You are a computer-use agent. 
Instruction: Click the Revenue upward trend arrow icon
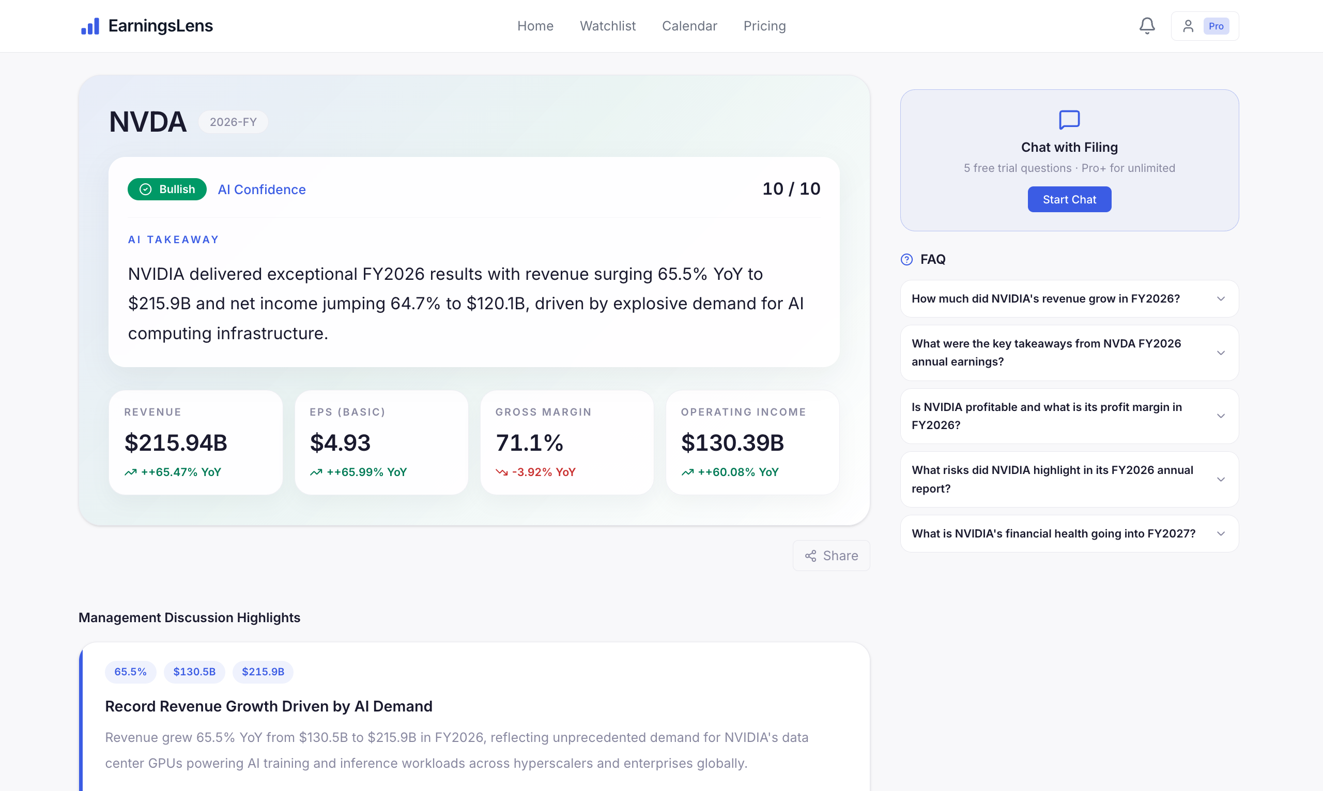[131, 472]
